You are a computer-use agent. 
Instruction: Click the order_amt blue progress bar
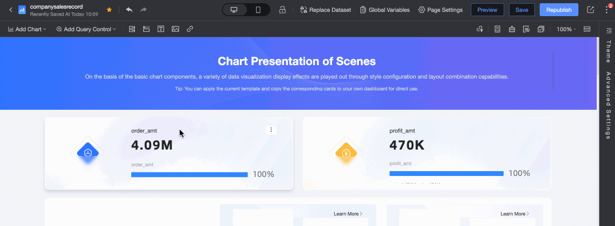pyautogui.click(x=189, y=174)
